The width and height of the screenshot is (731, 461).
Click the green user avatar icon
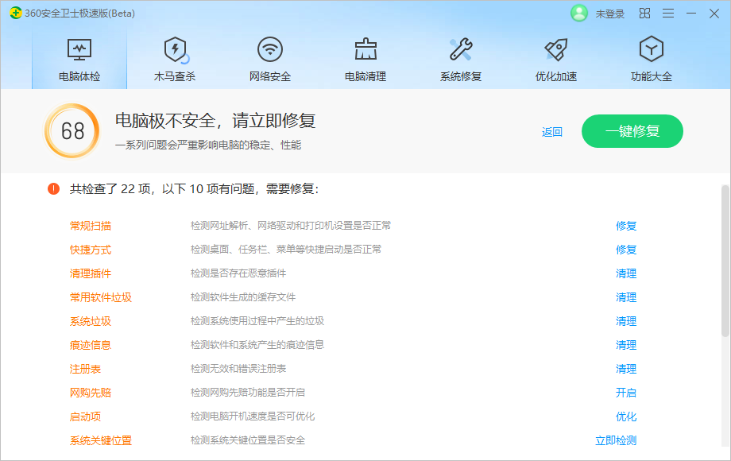[579, 14]
